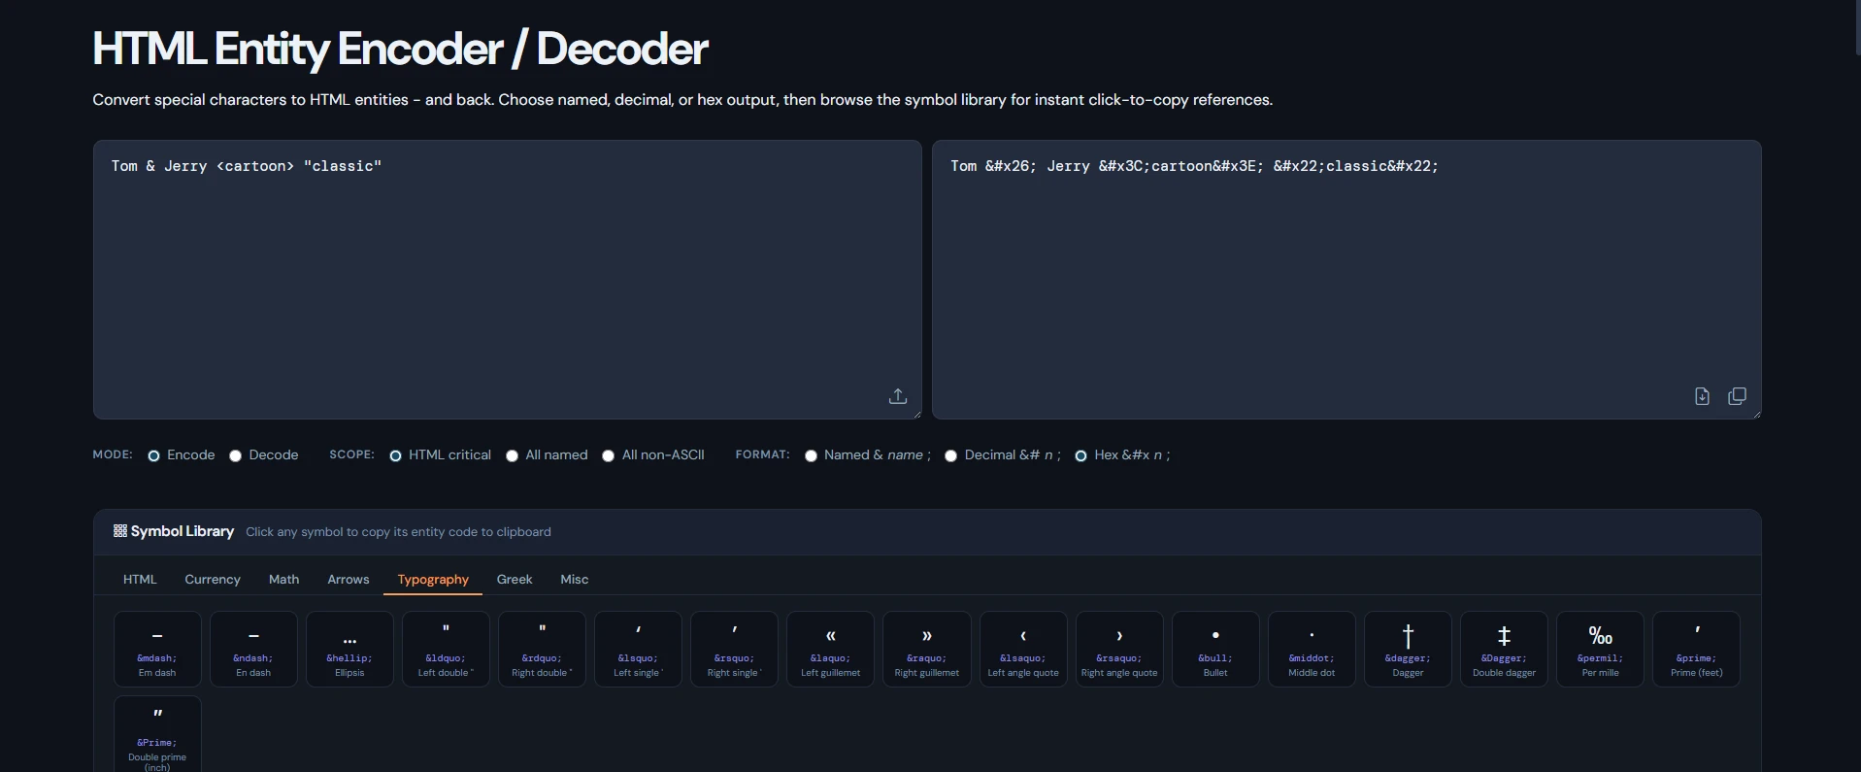Click the page vertical scrollbar
Screen dimensions: 1861x772
[1857, 27]
